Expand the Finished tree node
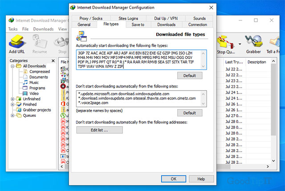The width and height of the screenshot is (285, 191). point(12,104)
